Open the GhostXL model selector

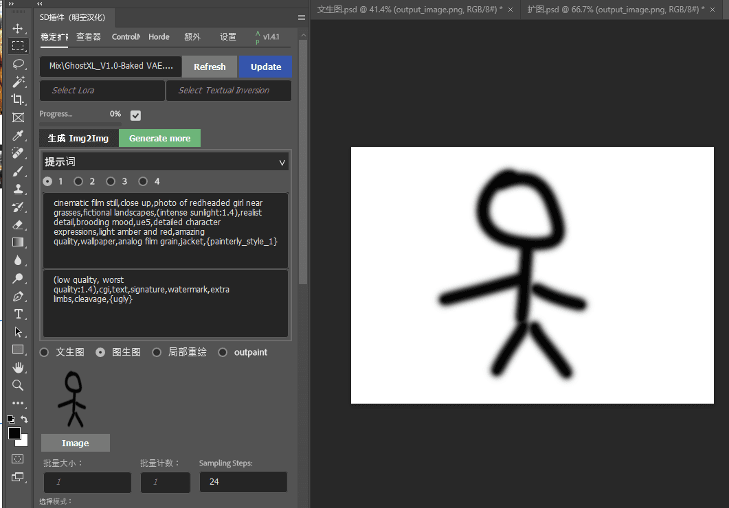[x=110, y=67]
